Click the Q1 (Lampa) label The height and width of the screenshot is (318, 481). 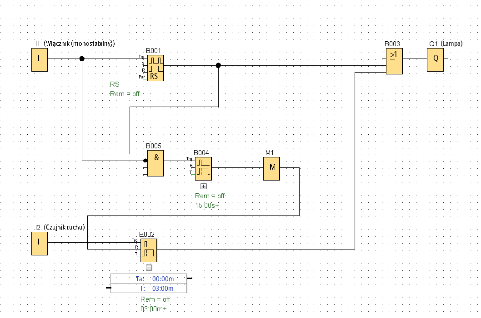446,44
